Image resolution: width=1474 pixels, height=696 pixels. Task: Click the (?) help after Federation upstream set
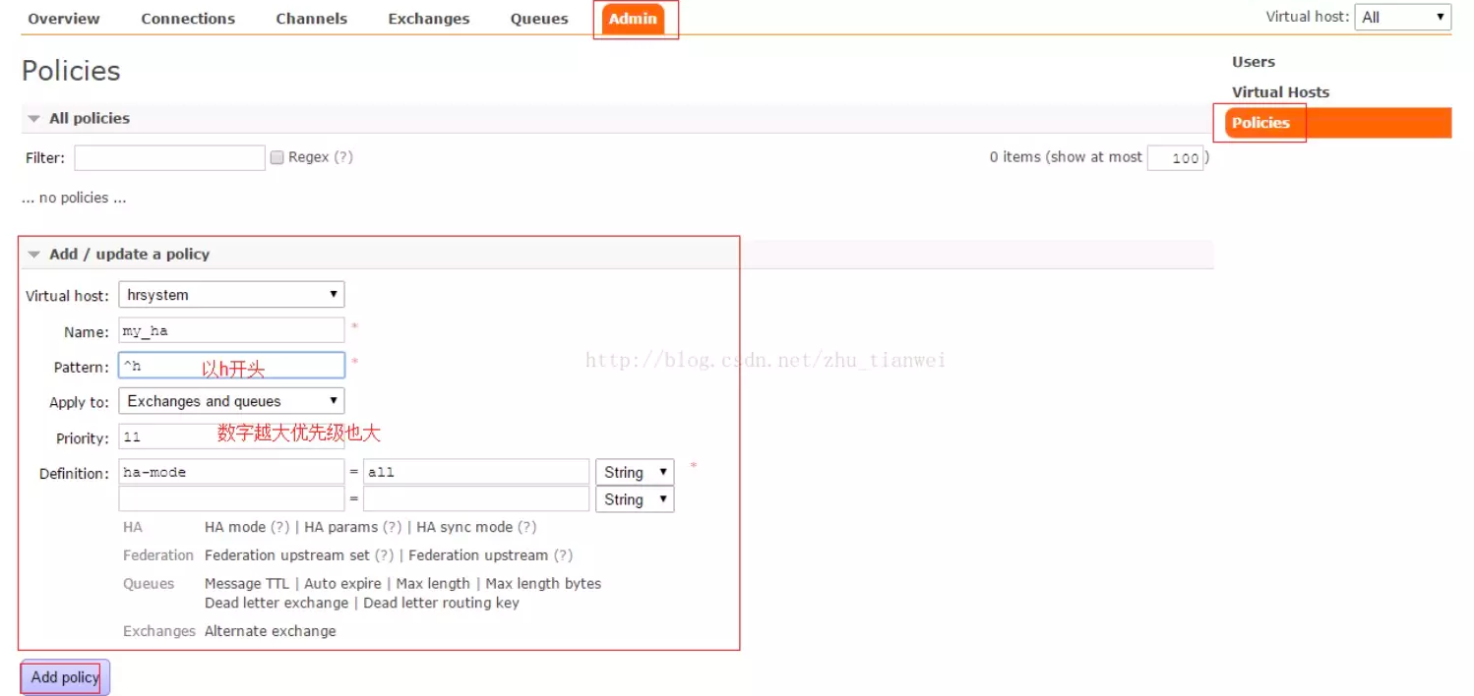[385, 555]
